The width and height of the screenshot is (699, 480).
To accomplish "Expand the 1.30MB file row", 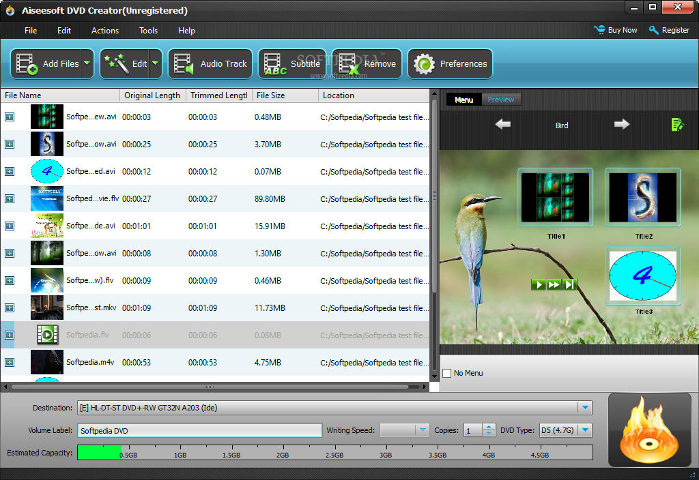I will pos(10,254).
